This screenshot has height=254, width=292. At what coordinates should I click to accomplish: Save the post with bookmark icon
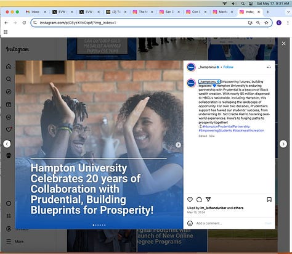click(269, 200)
